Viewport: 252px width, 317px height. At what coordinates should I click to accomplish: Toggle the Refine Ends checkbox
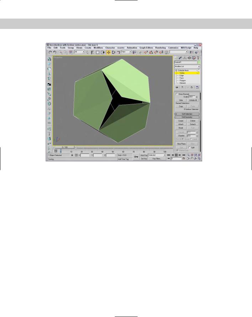[x=177, y=151]
